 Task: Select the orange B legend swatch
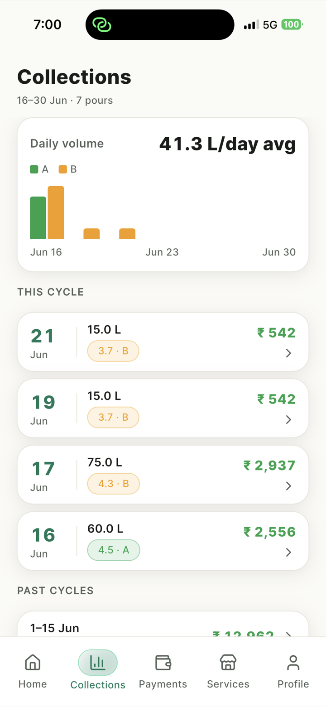point(63,169)
